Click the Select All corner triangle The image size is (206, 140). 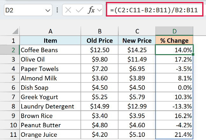(15, 31)
